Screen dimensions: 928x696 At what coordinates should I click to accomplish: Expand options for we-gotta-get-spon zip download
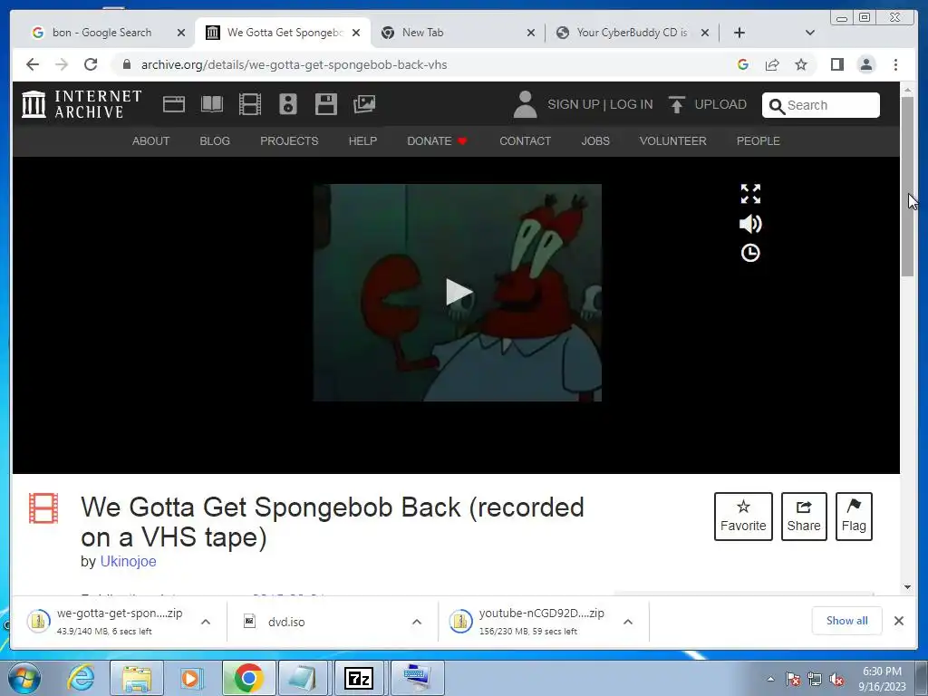tap(206, 622)
